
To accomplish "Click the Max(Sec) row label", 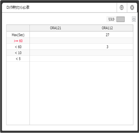I will tap(18, 35).
